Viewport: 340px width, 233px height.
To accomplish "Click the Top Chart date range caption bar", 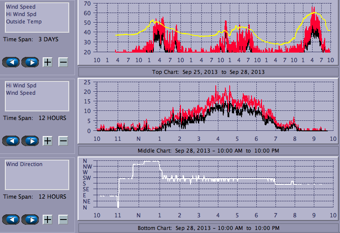I will (x=208, y=72).
